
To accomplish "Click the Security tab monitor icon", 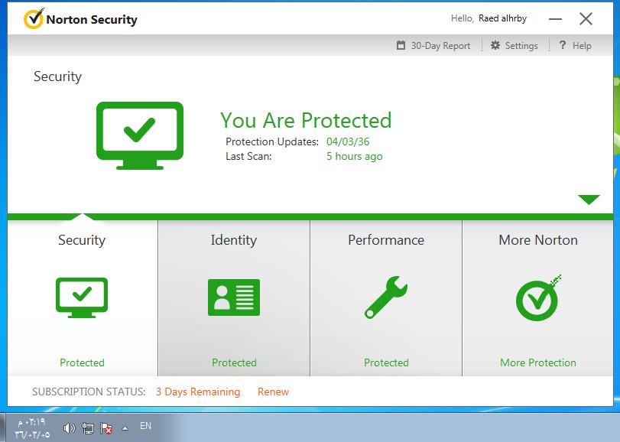I will pyautogui.click(x=82, y=297).
